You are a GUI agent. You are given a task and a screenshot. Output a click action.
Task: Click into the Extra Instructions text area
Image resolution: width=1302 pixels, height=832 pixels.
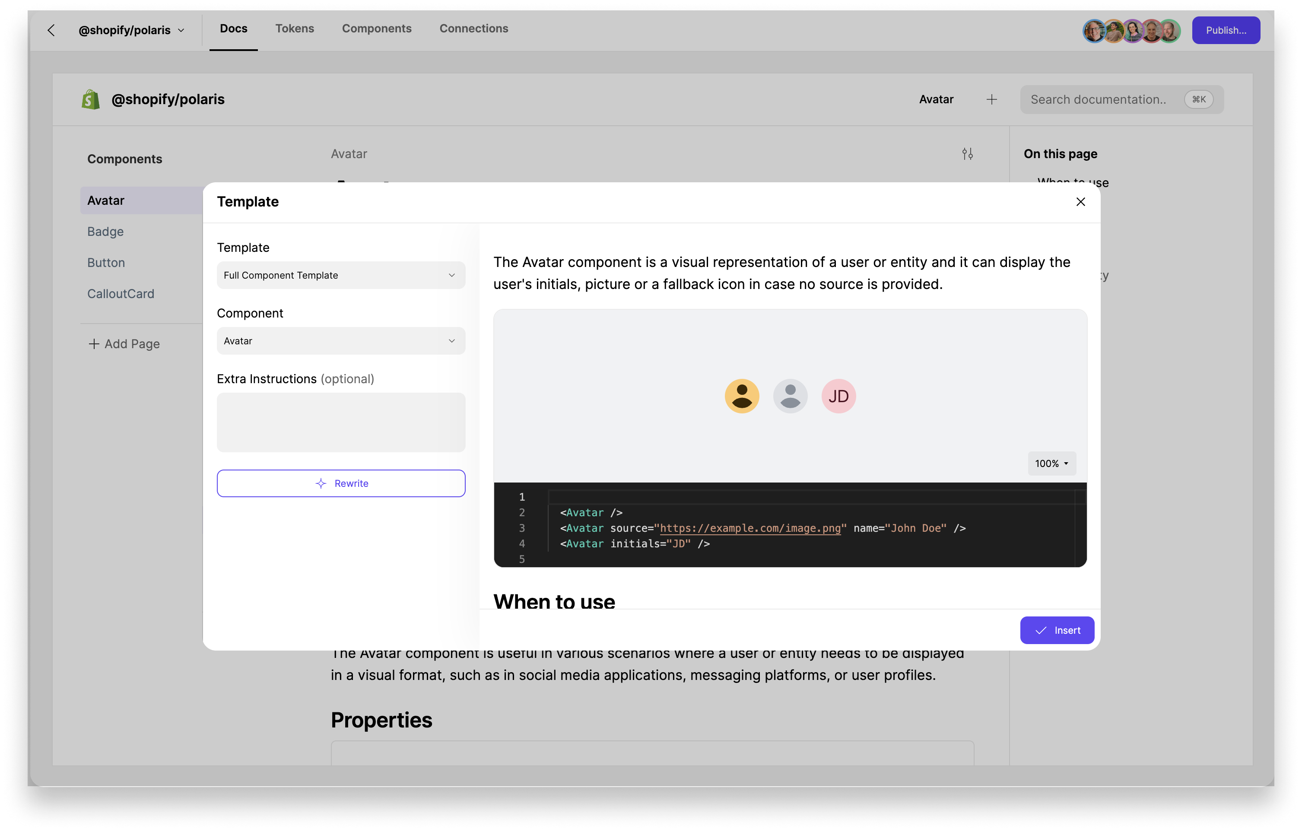tap(341, 422)
